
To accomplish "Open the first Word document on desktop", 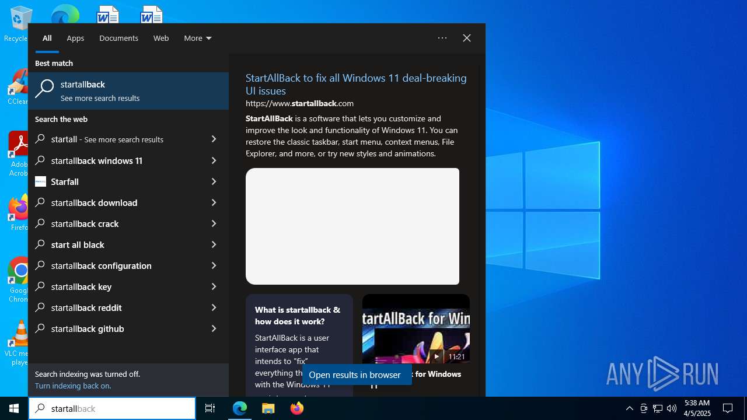I will 108,15.
